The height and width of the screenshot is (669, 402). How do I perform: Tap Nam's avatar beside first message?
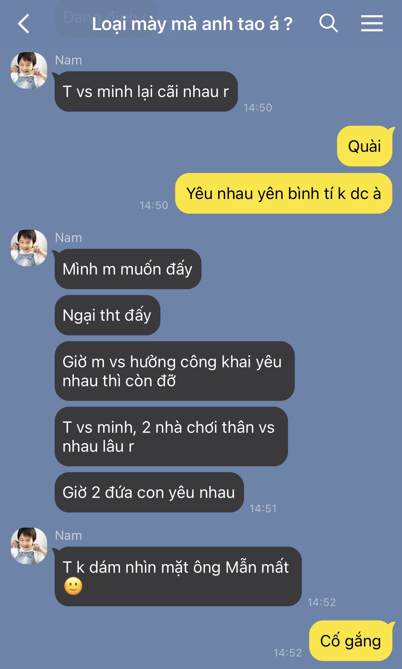click(x=29, y=71)
